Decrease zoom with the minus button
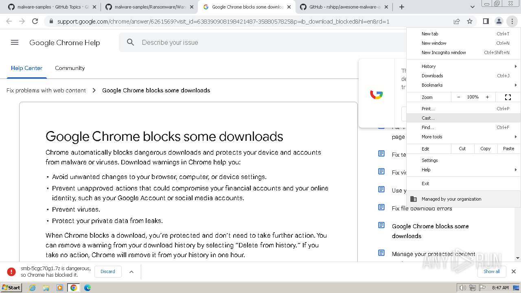521x293 pixels. point(459,97)
